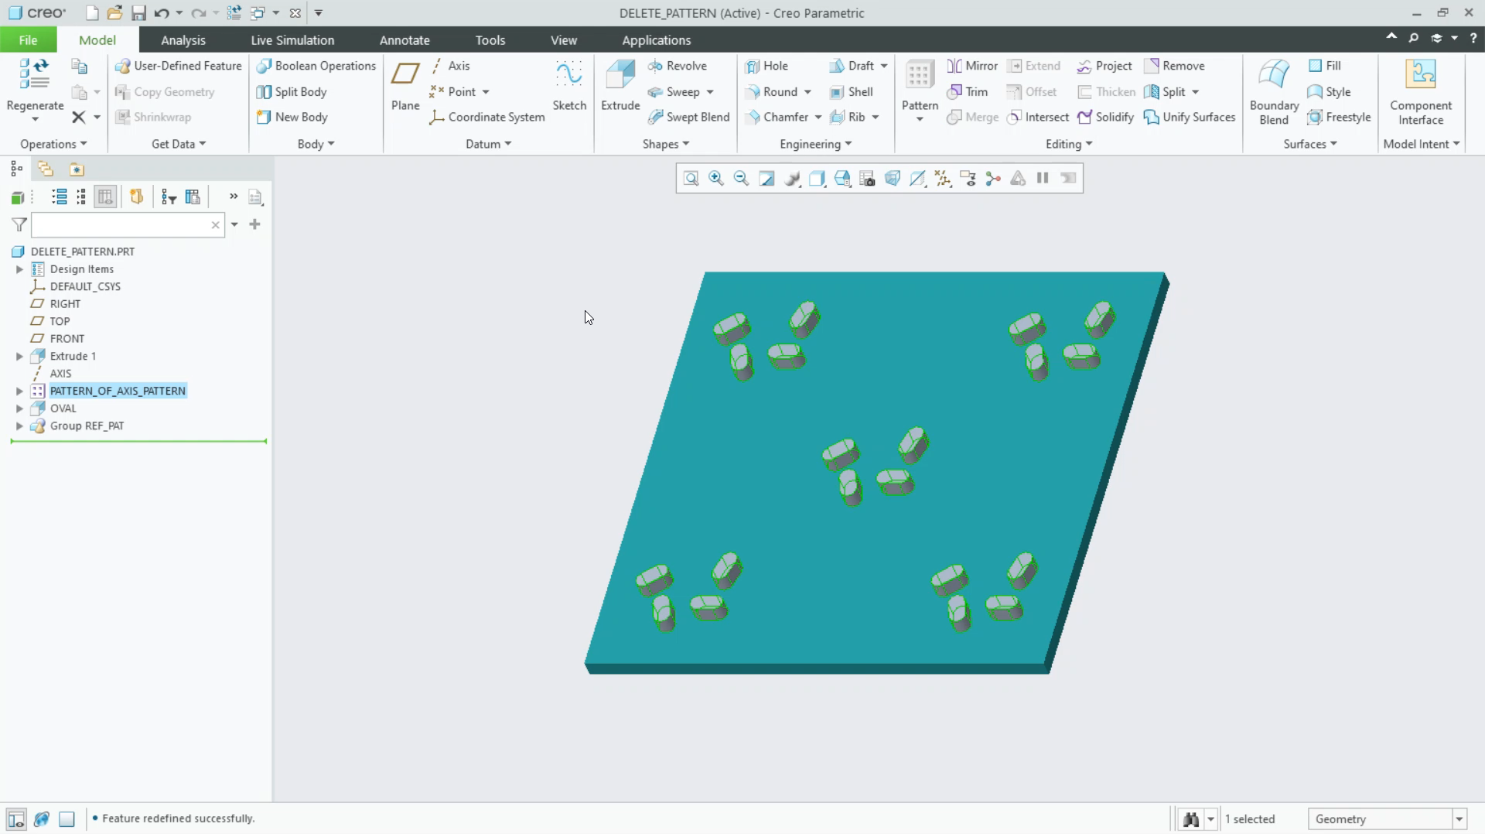Click Zoom In in graphics toolbar
This screenshot has width=1485, height=834.
click(716, 179)
